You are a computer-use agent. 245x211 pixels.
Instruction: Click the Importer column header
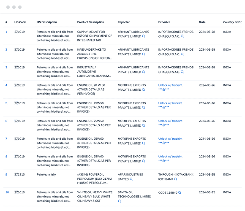124,22
